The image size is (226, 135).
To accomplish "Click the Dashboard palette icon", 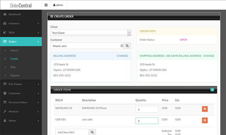I will pyautogui.click(x=5, y=14).
